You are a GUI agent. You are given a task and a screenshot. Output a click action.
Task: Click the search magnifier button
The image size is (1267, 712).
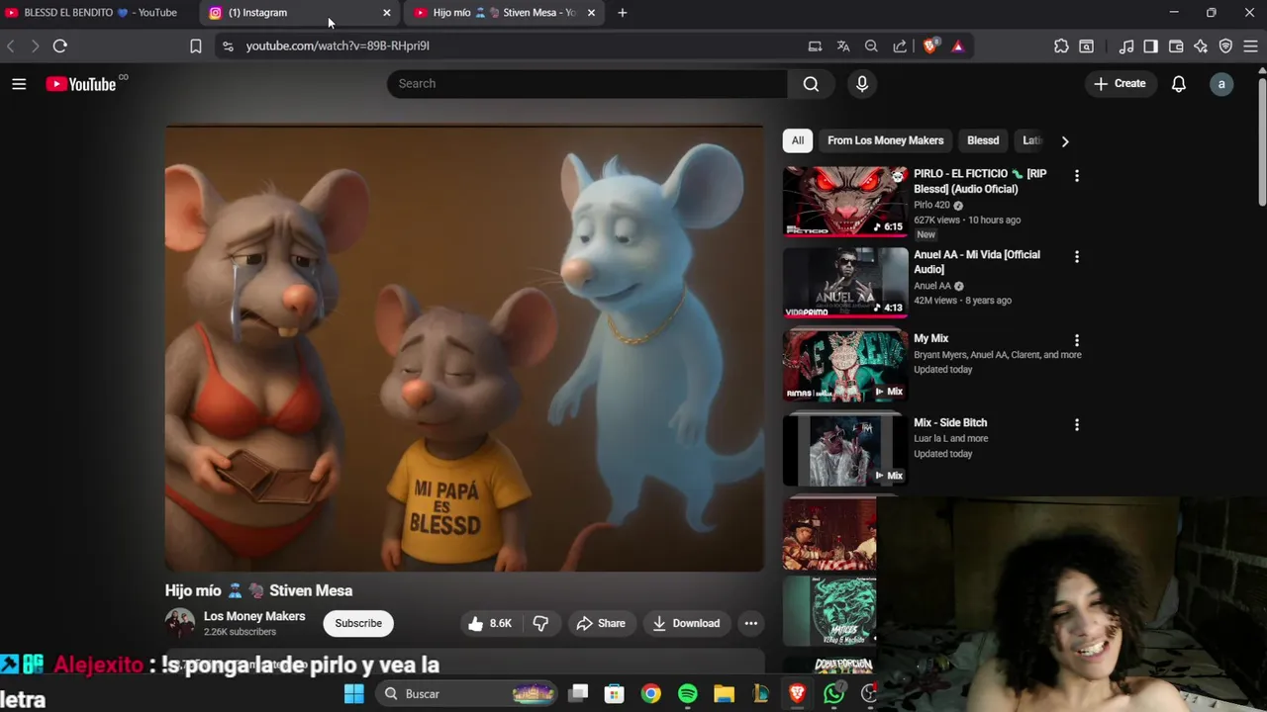pyautogui.click(x=811, y=84)
